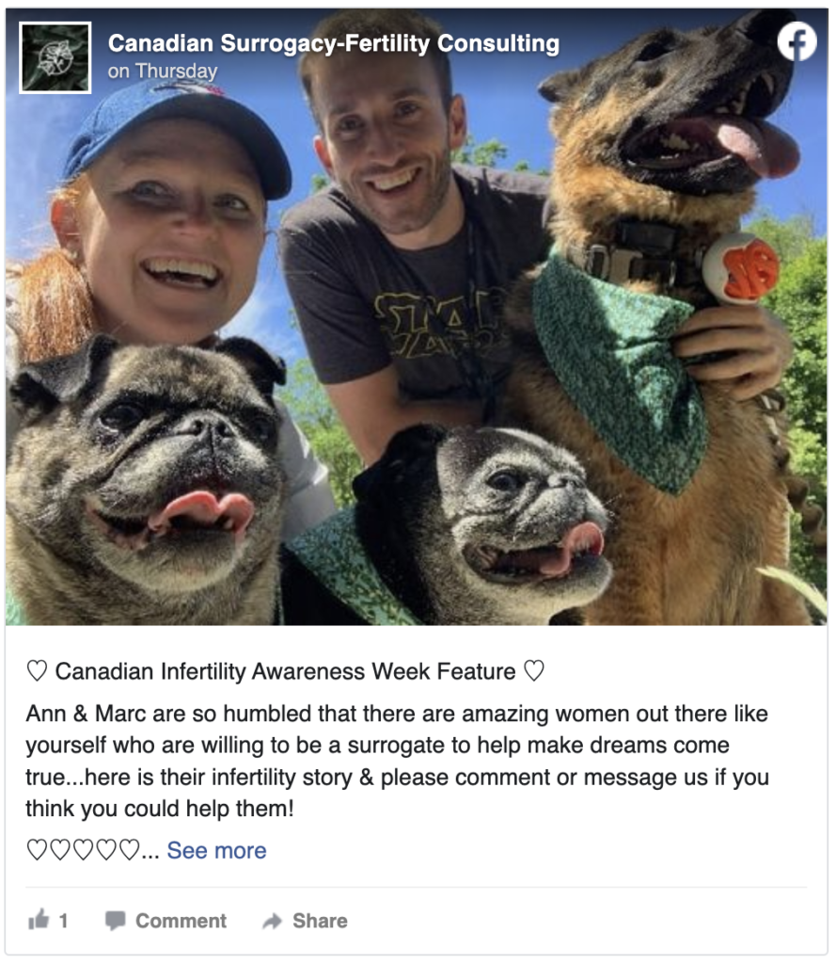Screen dimensions: 836x964
Task: Click the heart after "Week Feature"
Action: [x=534, y=670]
